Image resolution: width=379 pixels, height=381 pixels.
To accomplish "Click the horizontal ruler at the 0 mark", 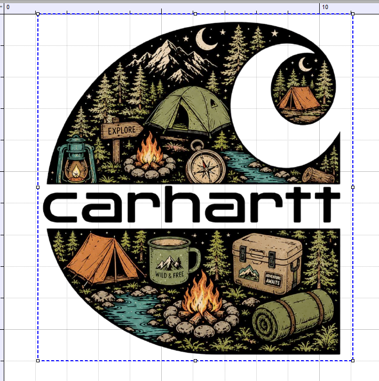I will [x=8, y=7].
